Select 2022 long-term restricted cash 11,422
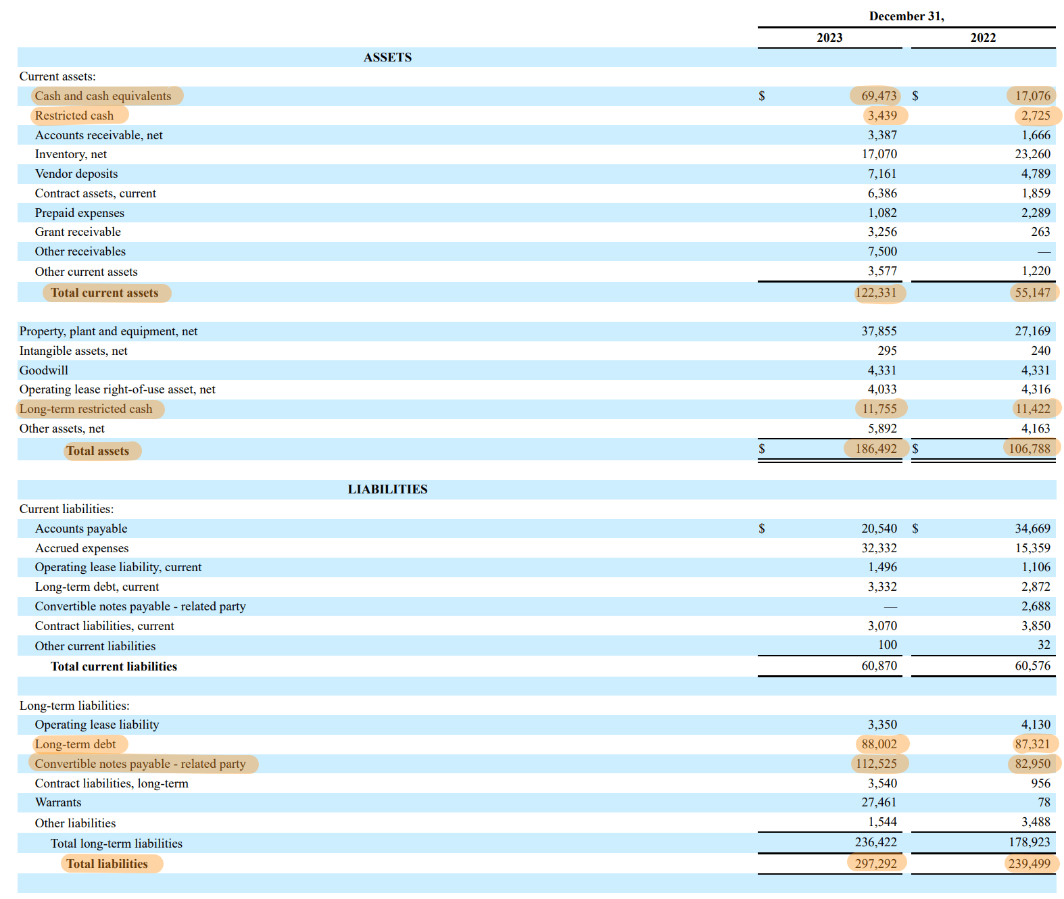 (1032, 409)
